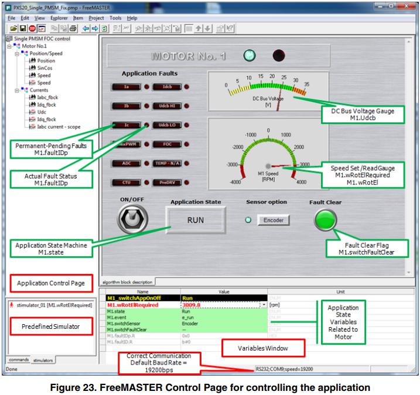Open the Position scope in tree
The image size is (420, 395).
(x=46, y=61)
